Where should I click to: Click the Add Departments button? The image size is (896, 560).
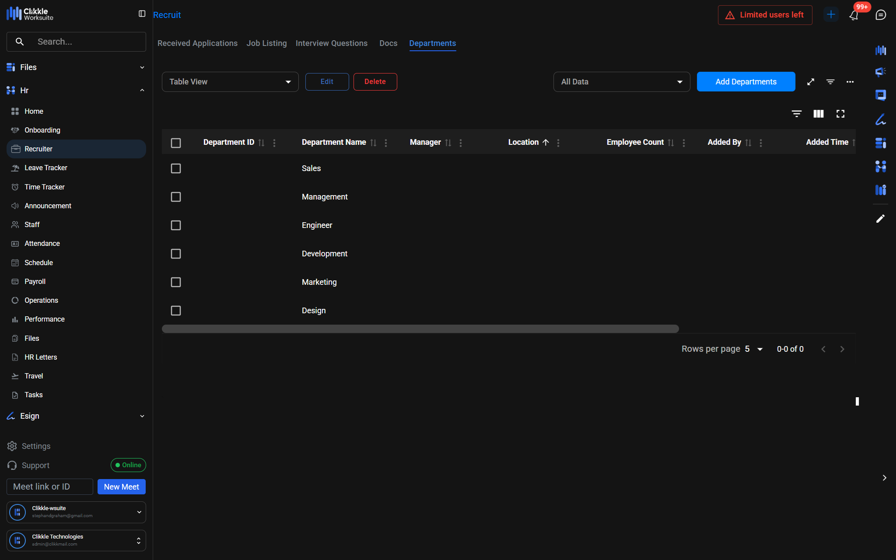coord(745,82)
